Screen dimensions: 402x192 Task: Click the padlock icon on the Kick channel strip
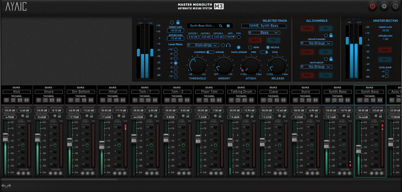pyautogui.click(x=27, y=116)
